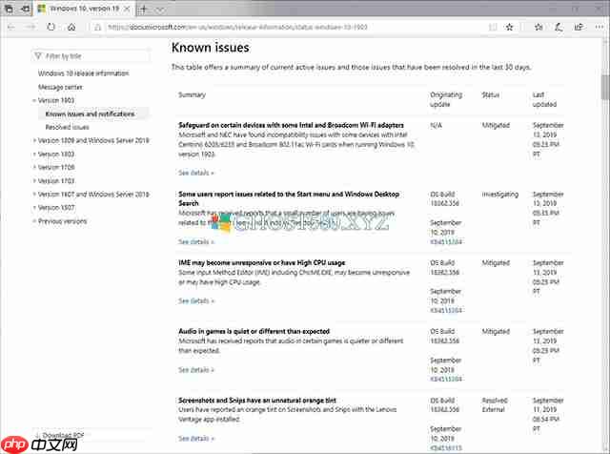Open See details for Audio in games issue

tap(196, 369)
